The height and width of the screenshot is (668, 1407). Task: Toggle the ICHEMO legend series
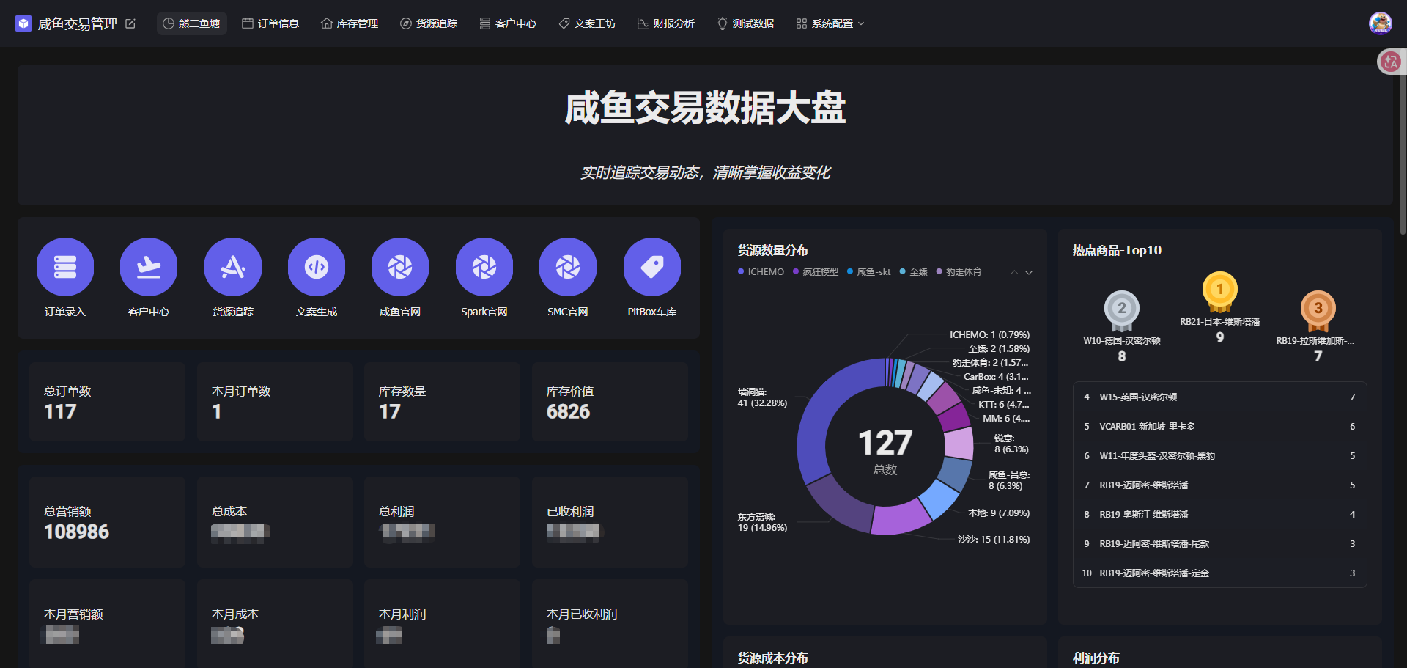point(761,272)
